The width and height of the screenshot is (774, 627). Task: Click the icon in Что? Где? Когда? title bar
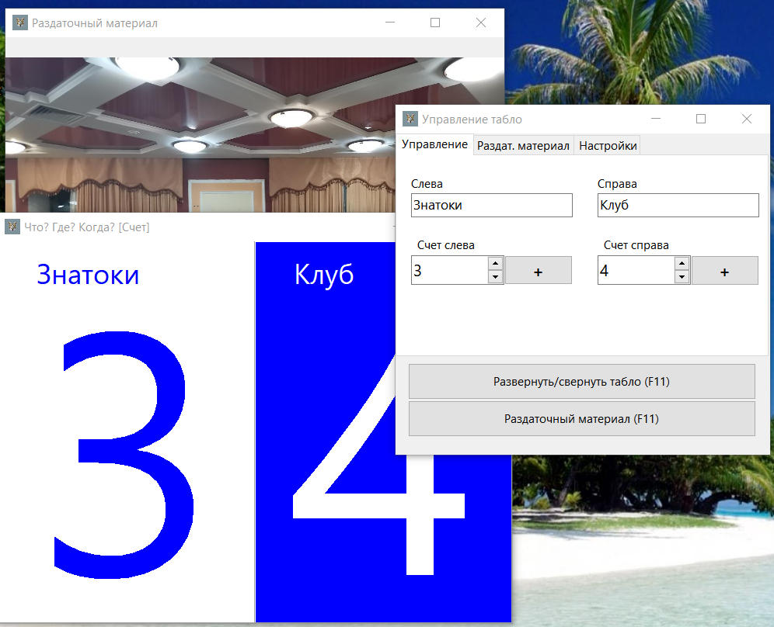coord(12,227)
